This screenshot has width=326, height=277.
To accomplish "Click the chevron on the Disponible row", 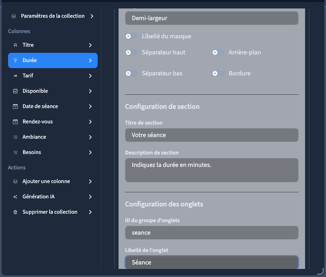I will coord(90,91).
